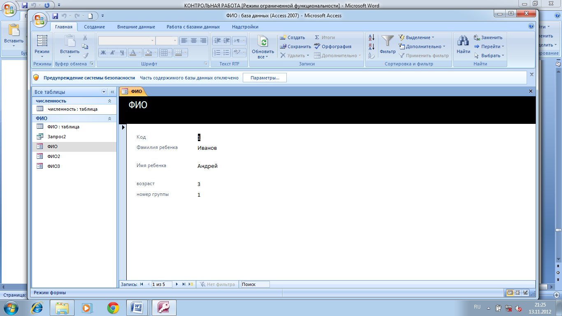
Task: Open the Все таблицы navigation dropdown
Action: click(x=104, y=92)
